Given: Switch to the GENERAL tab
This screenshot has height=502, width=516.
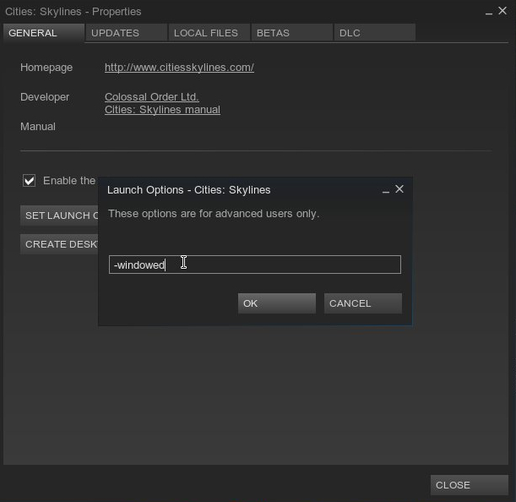Looking at the screenshot, I should coord(43,33).
